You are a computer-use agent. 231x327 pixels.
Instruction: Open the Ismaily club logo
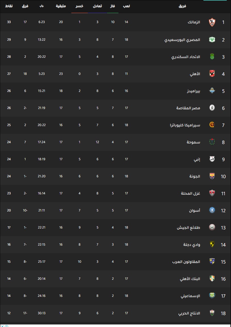(x=212, y=295)
